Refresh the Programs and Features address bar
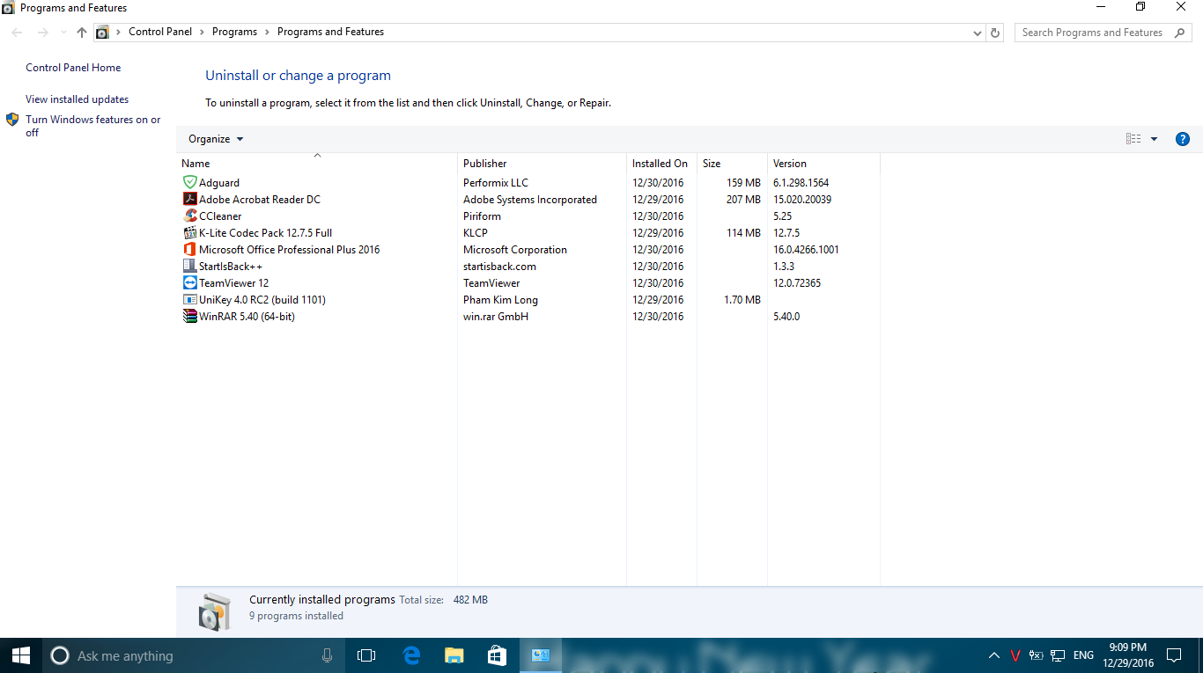 996,33
